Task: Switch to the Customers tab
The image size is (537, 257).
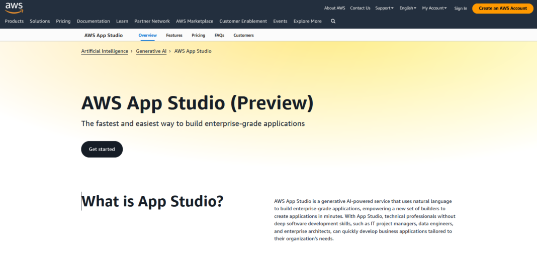Action: [x=243, y=35]
